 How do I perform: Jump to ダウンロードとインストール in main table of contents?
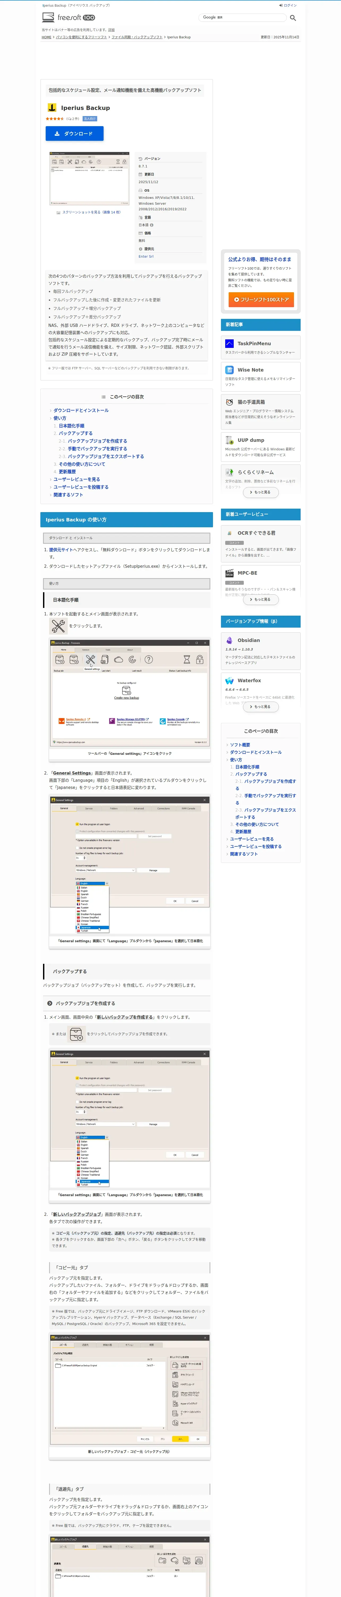[80, 410]
